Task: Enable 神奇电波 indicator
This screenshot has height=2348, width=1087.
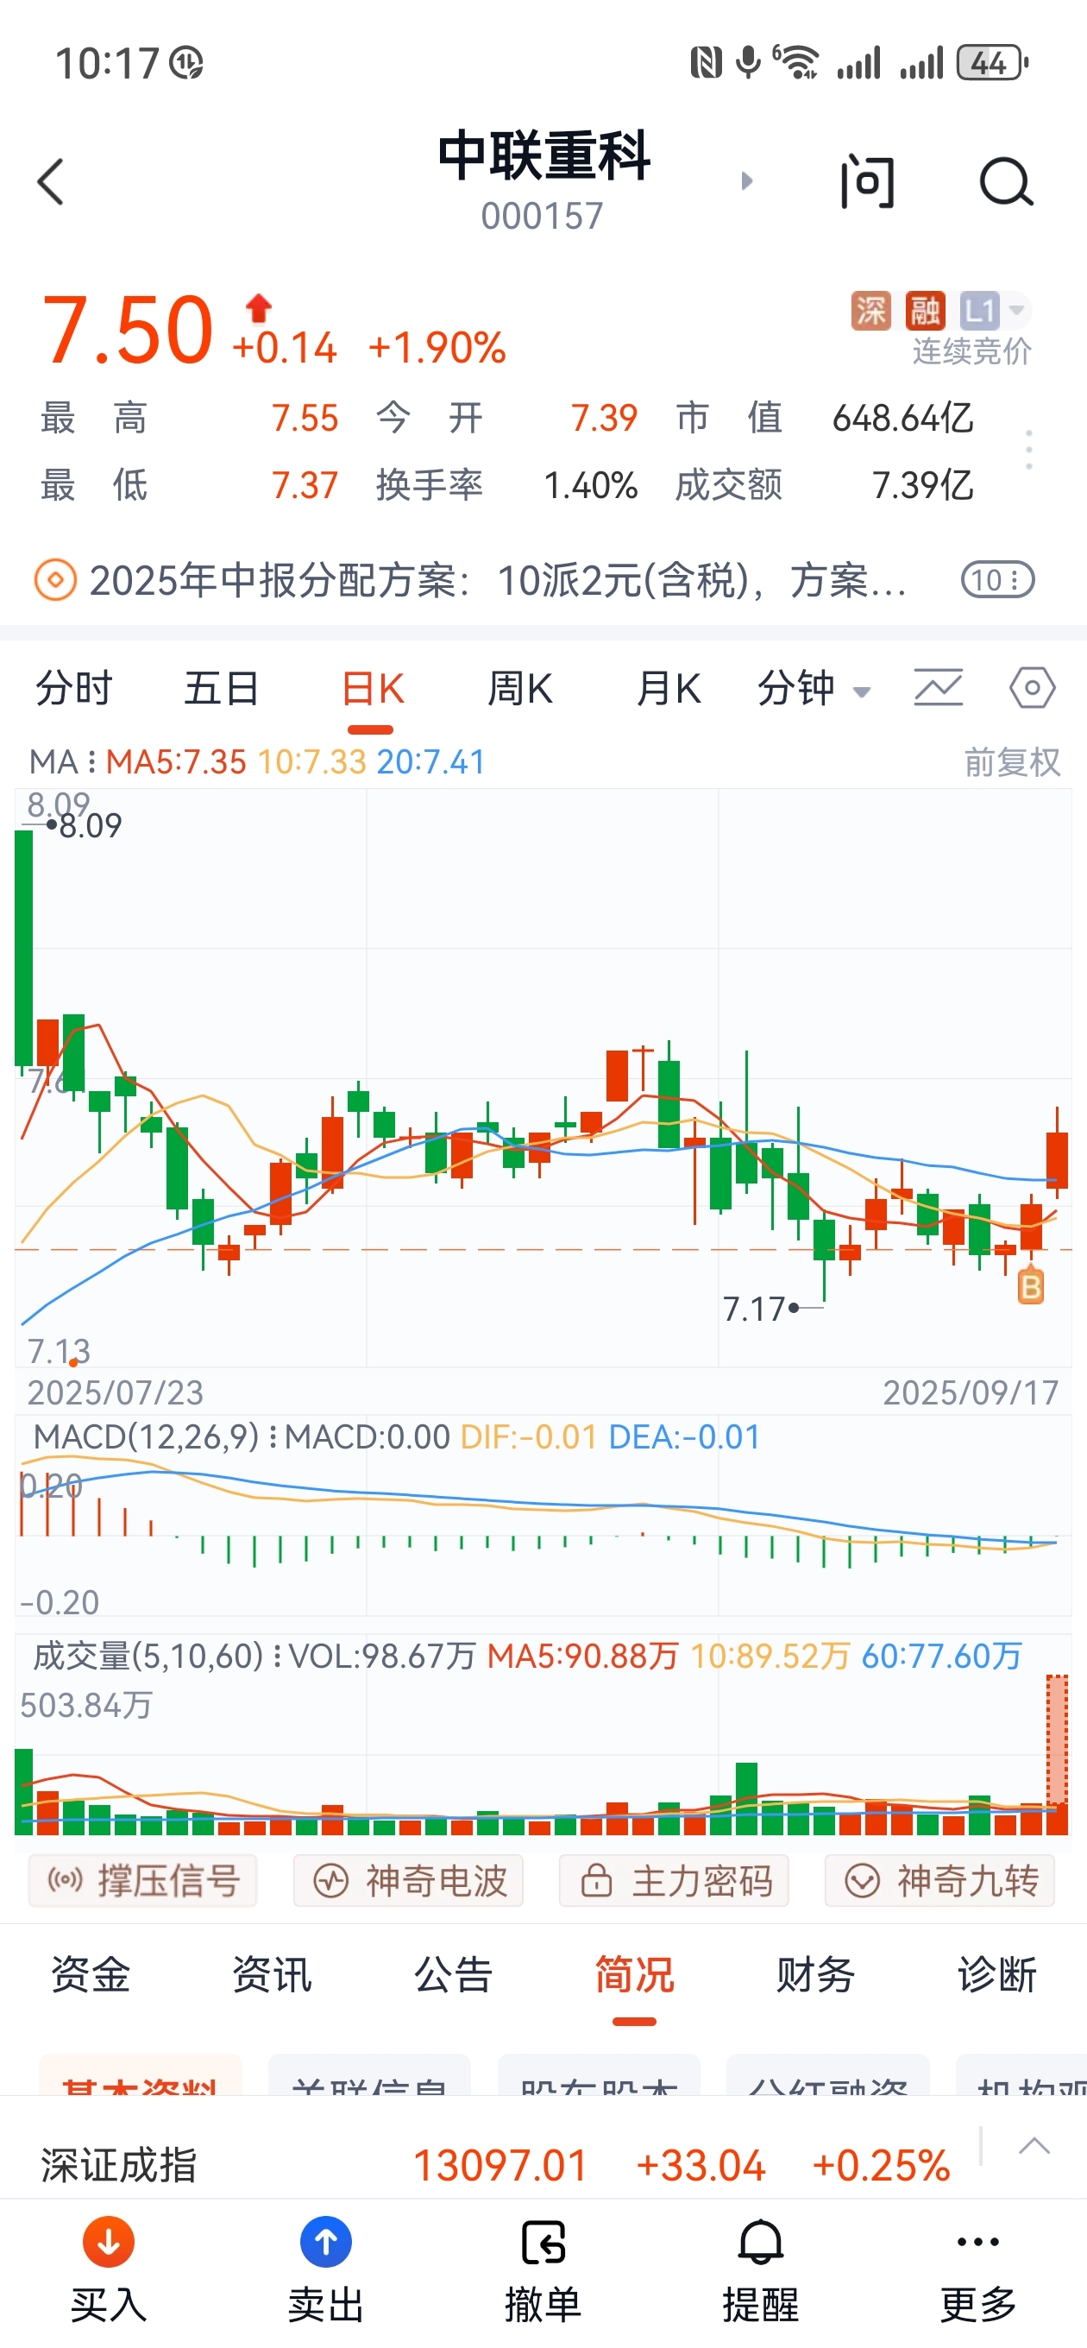Action: tap(408, 1880)
